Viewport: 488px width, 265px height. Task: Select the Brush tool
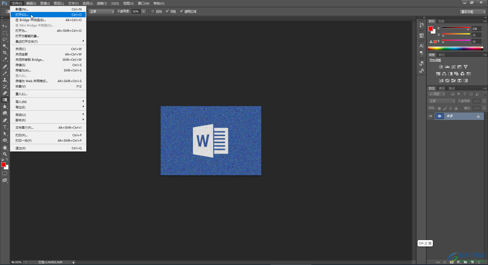click(x=5, y=73)
